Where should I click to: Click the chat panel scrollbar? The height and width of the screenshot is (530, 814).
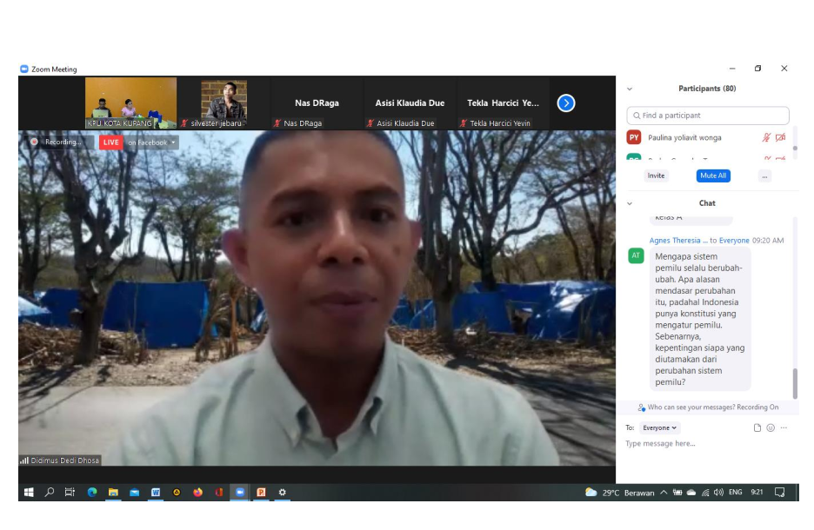tap(795, 382)
